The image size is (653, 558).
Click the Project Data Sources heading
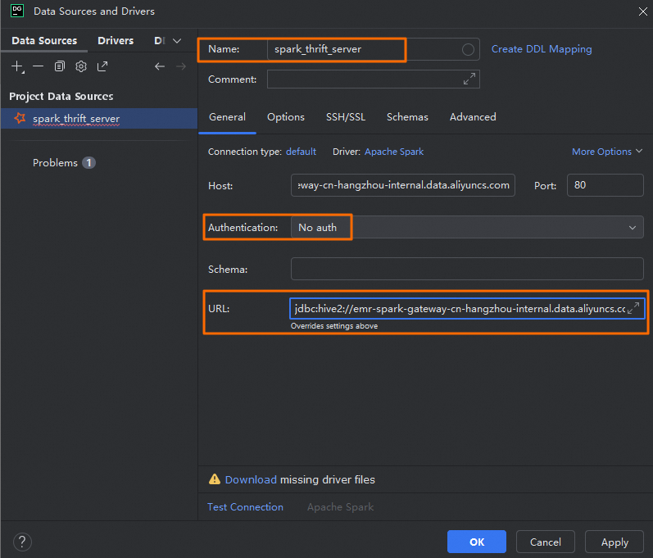pyautogui.click(x=61, y=96)
